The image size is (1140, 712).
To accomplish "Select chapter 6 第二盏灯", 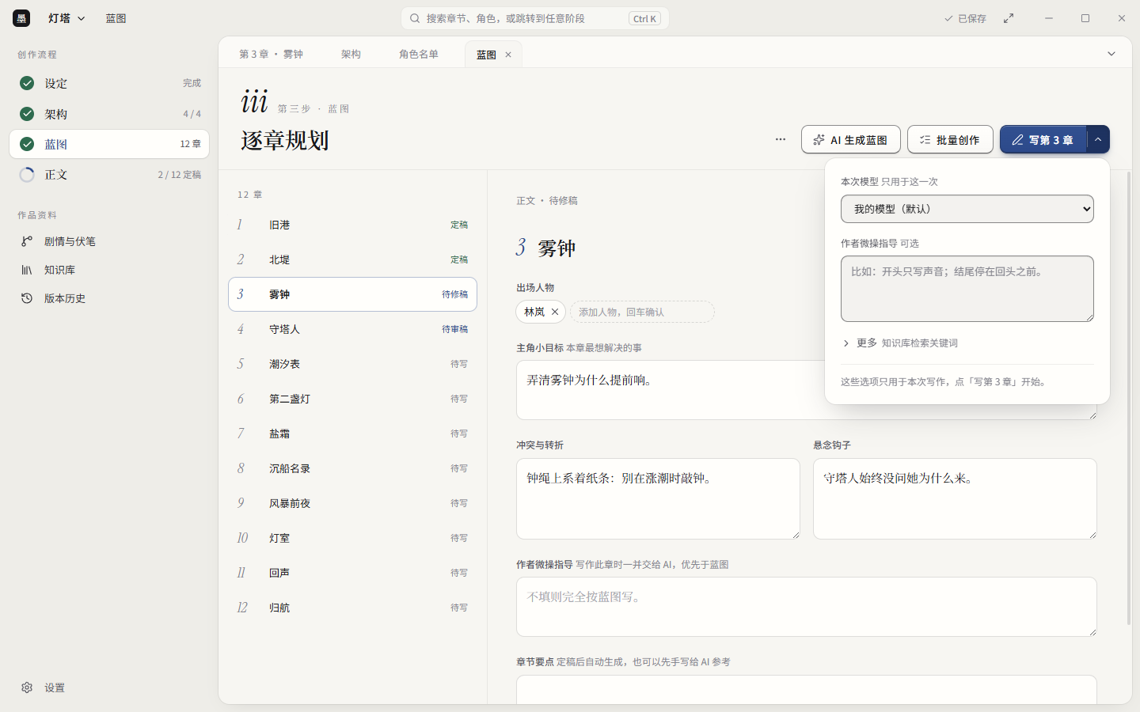I will point(352,399).
